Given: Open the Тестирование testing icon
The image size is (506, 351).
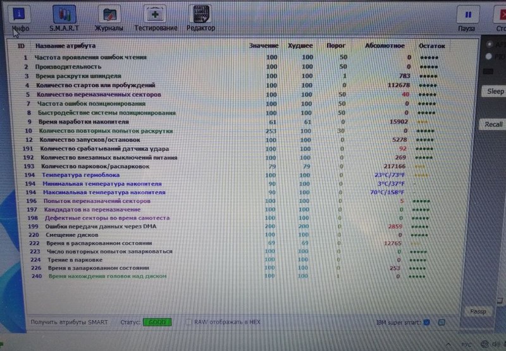Looking at the screenshot, I should click(x=156, y=15).
